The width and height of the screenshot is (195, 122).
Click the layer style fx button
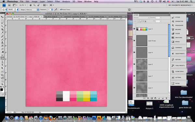click(148, 98)
